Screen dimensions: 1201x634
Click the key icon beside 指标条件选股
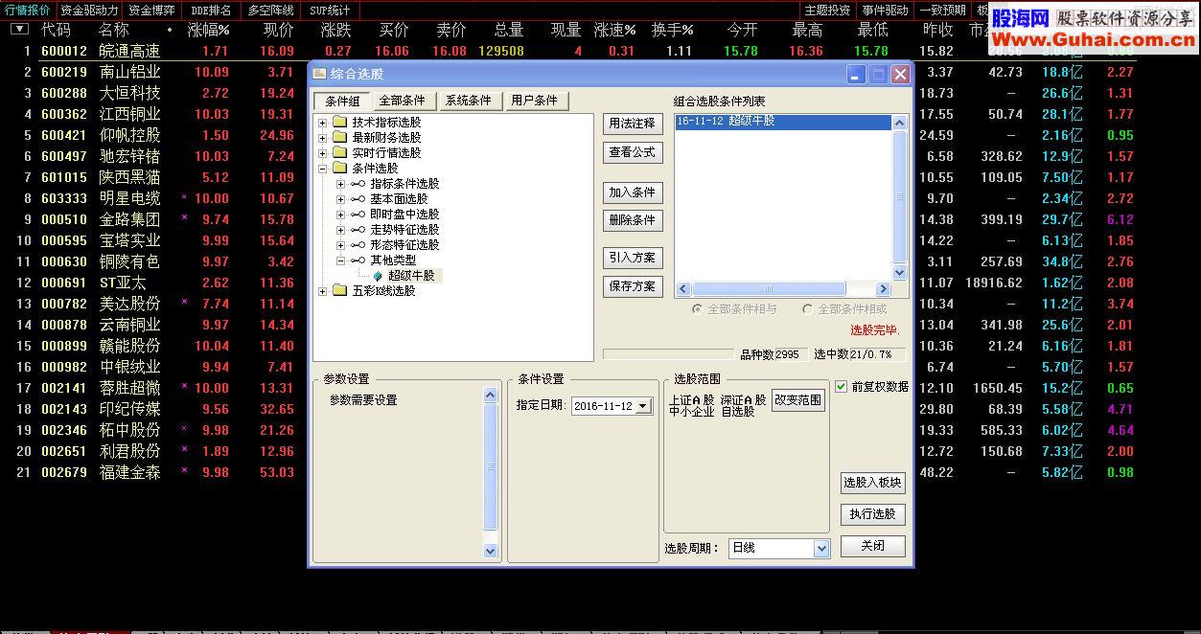(x=358, y=184)
